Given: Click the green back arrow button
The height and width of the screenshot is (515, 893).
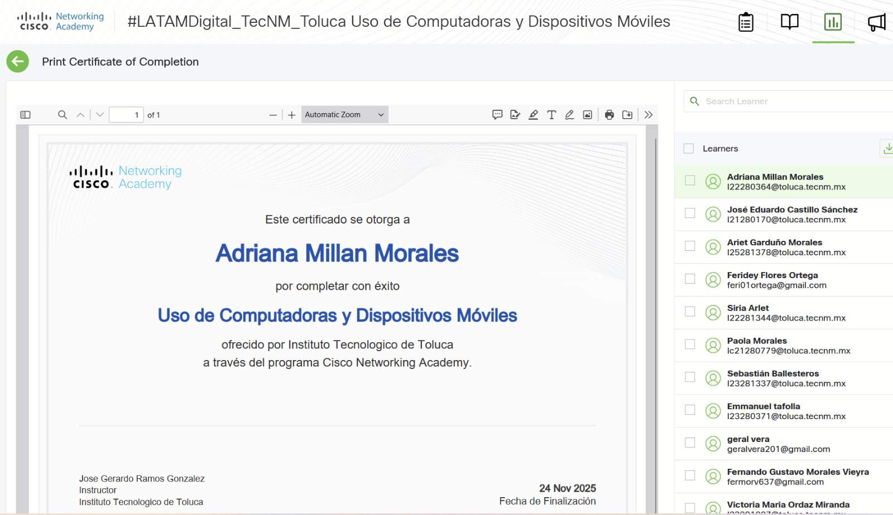Looking at the screenshot, I should (x=18, y=61).
